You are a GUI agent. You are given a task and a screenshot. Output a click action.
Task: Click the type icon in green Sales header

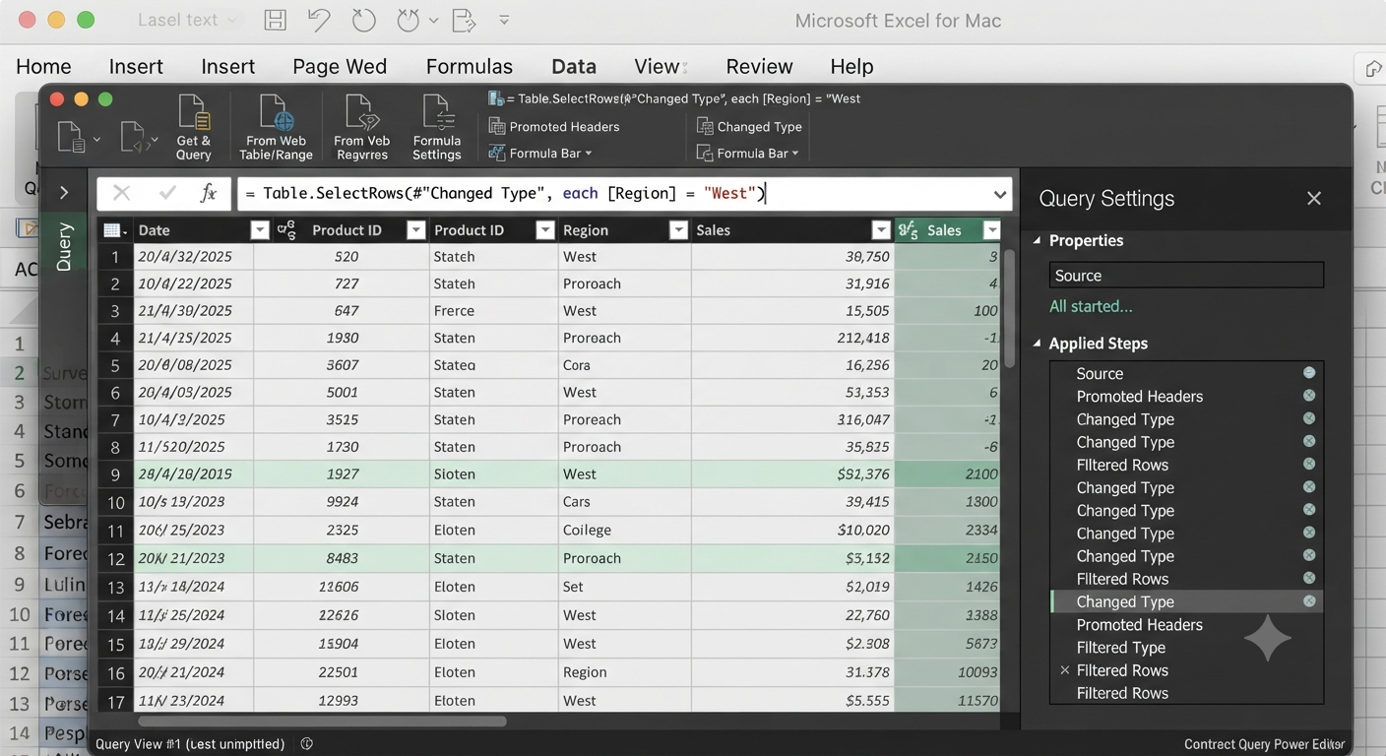[908, 229]
